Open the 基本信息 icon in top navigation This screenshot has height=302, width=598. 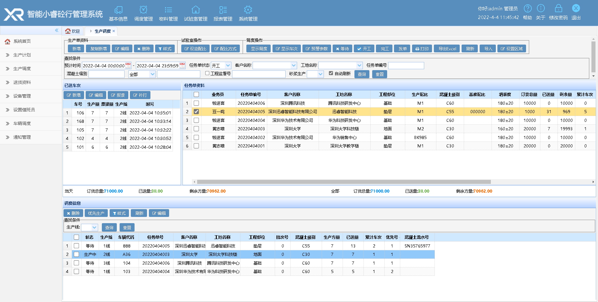tap(118, 10)
